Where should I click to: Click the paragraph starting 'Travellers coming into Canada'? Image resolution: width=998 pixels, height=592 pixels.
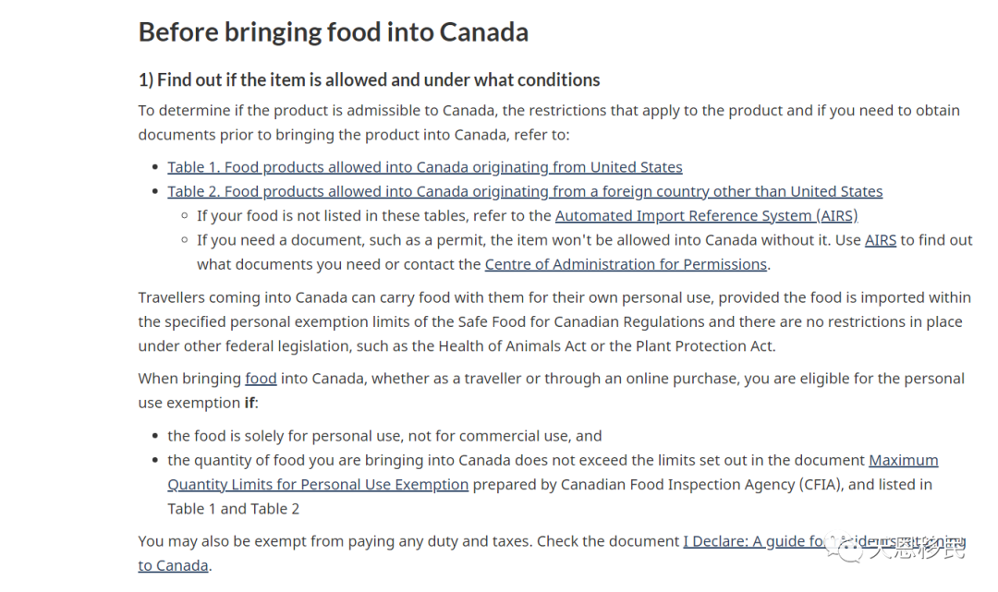point(554,321)
